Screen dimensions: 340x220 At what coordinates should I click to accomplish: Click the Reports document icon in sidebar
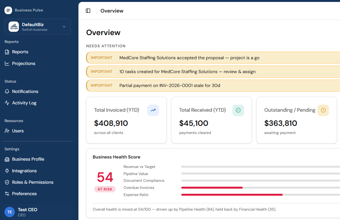tap(7, 52)
